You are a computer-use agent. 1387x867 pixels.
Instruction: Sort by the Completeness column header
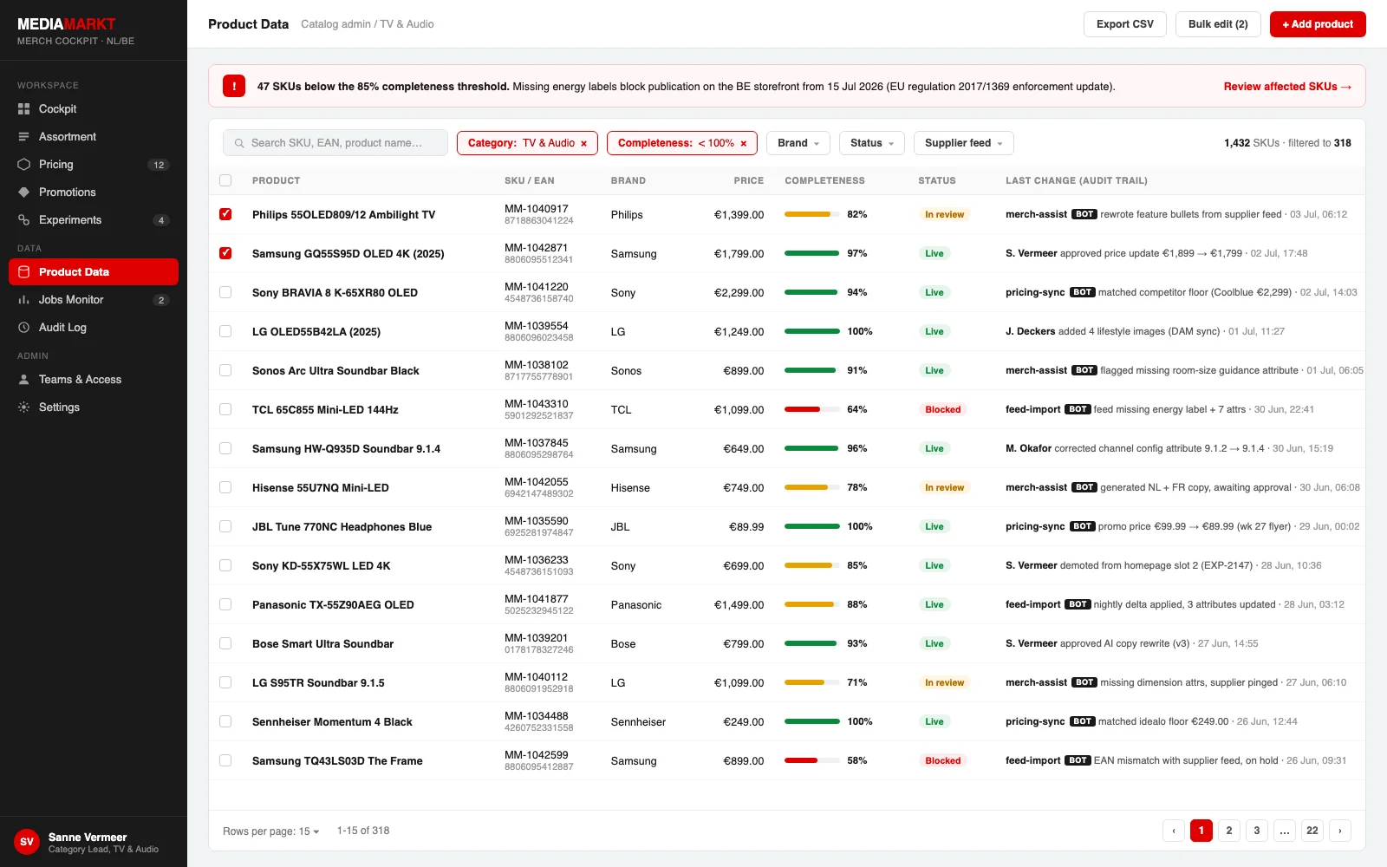[824, 180]
